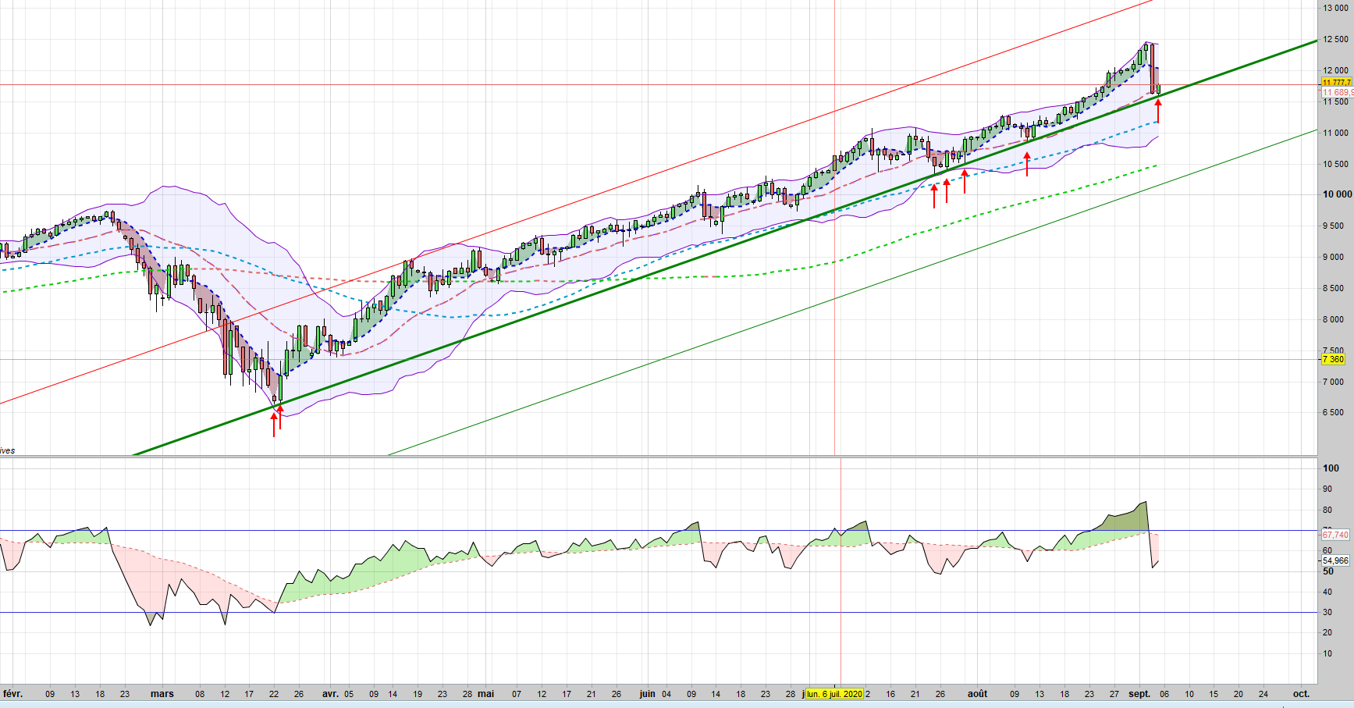Image resolution: width=1354 pixels, height=708 pixels.
Task: Click the bold 10 000 price scale label
Action: tap(1337, 194)
